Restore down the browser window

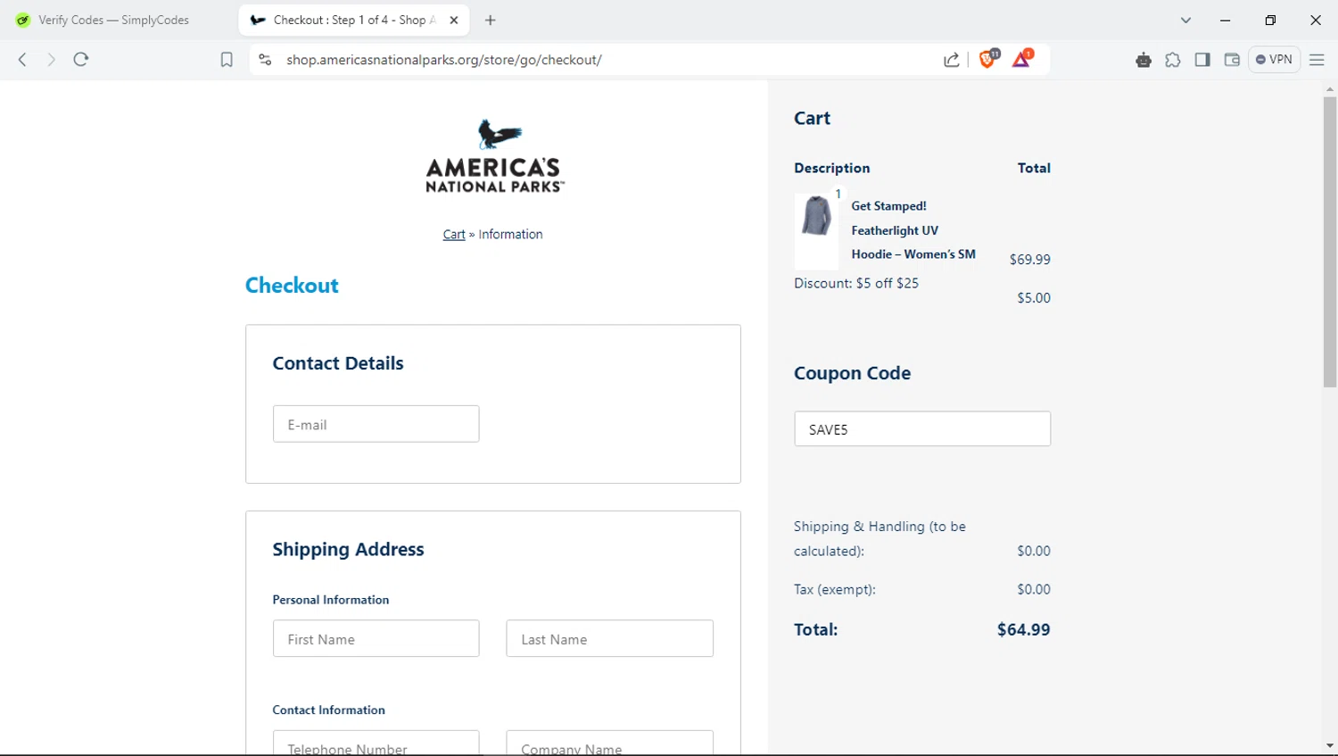click(1270, 20)
